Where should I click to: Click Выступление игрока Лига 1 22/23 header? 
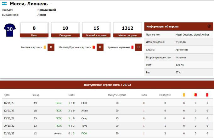tap(107, 85)
